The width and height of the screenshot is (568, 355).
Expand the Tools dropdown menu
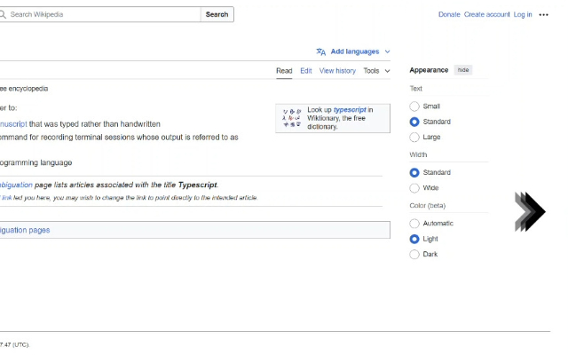pyautogui.click(x=376, y=71)
